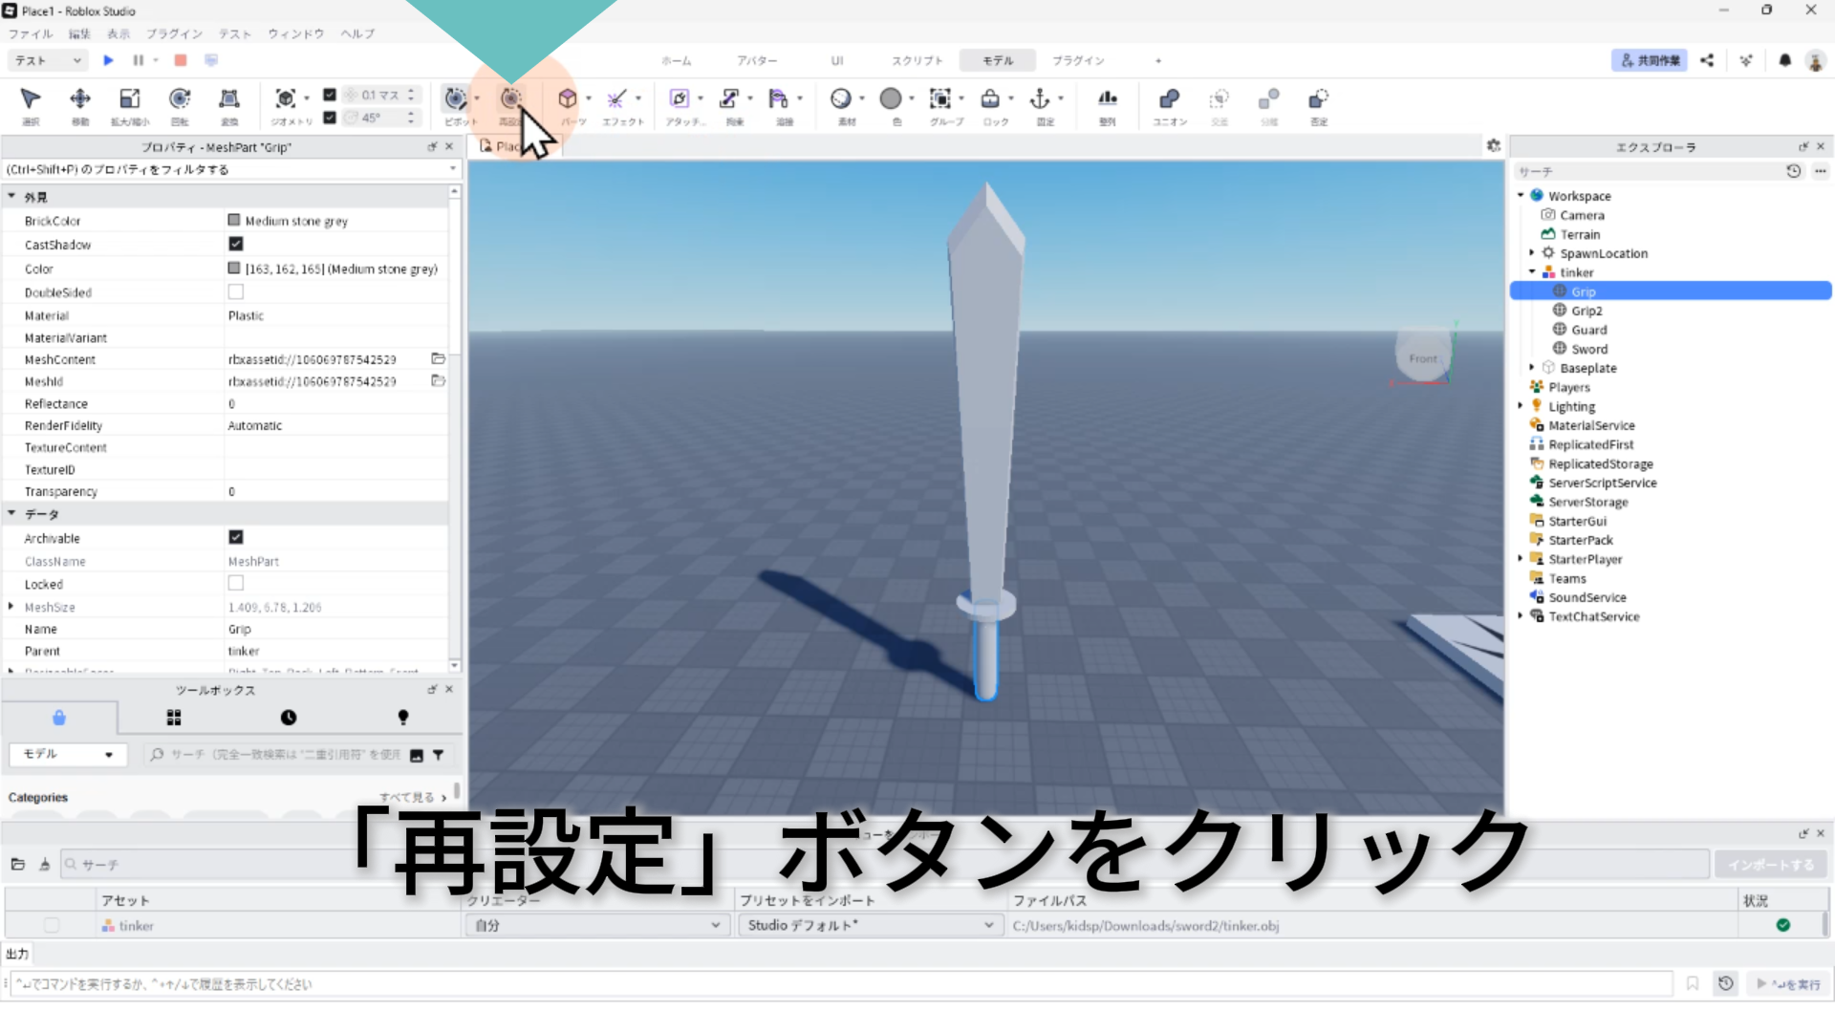The width and height of the screenshot is (1835, 1032).
Task: Click the Explorer search field
Action: (1644, 171)
